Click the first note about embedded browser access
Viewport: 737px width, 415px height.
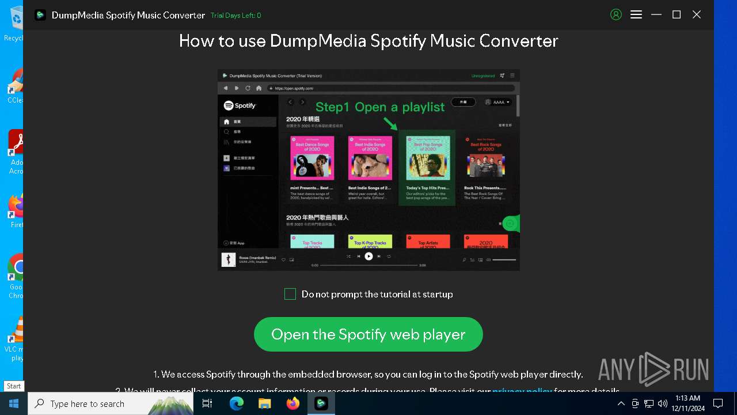point(368,375)
